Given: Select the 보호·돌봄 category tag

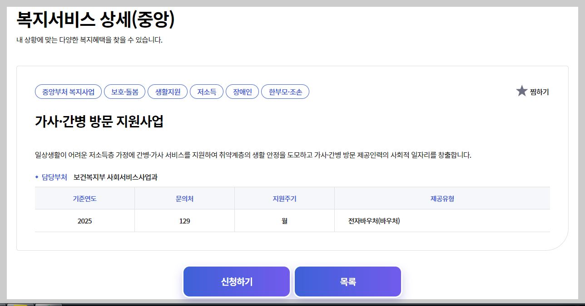Looking at the screenshot, I should tap(125, 91).
